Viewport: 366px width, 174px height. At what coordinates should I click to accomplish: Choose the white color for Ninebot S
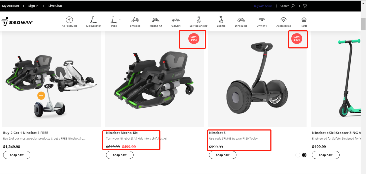click(298, 155)
